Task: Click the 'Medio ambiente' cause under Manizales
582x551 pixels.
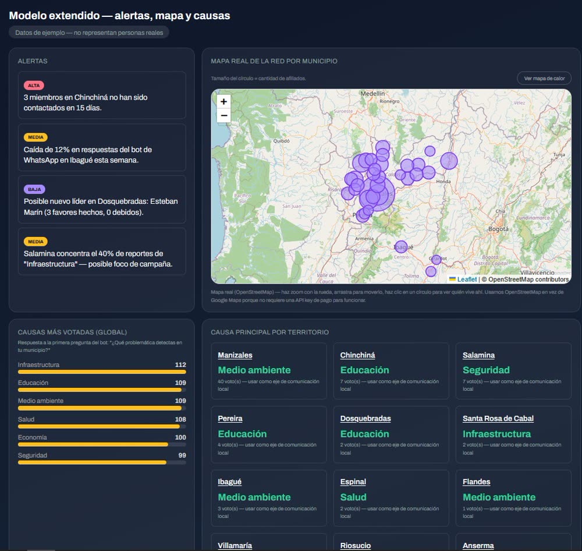Action: 254,370
